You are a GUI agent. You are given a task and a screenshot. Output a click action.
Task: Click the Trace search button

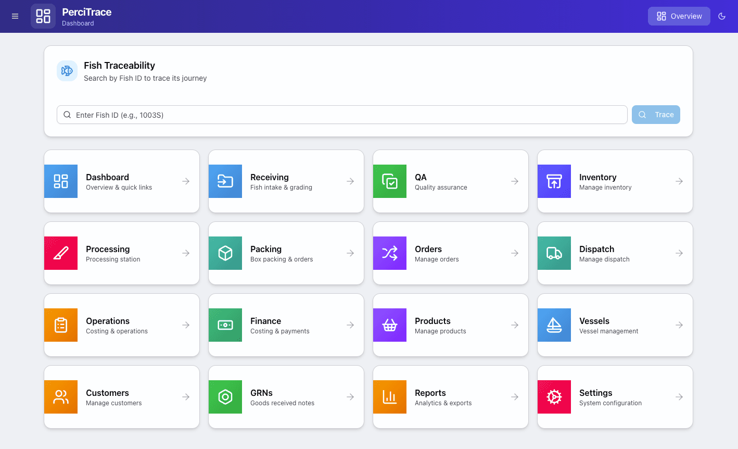pos(656,115)
